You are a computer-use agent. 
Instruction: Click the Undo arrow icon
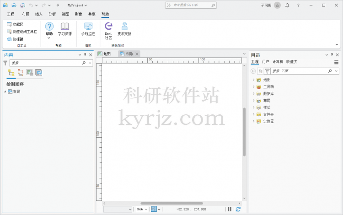(31, 5)
